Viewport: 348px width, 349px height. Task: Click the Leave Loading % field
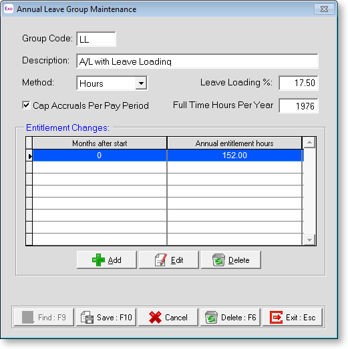299,83
